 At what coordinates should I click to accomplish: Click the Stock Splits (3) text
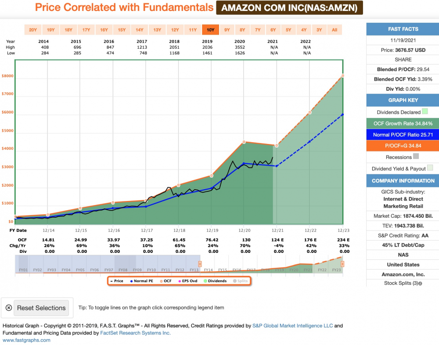(401, 283)
